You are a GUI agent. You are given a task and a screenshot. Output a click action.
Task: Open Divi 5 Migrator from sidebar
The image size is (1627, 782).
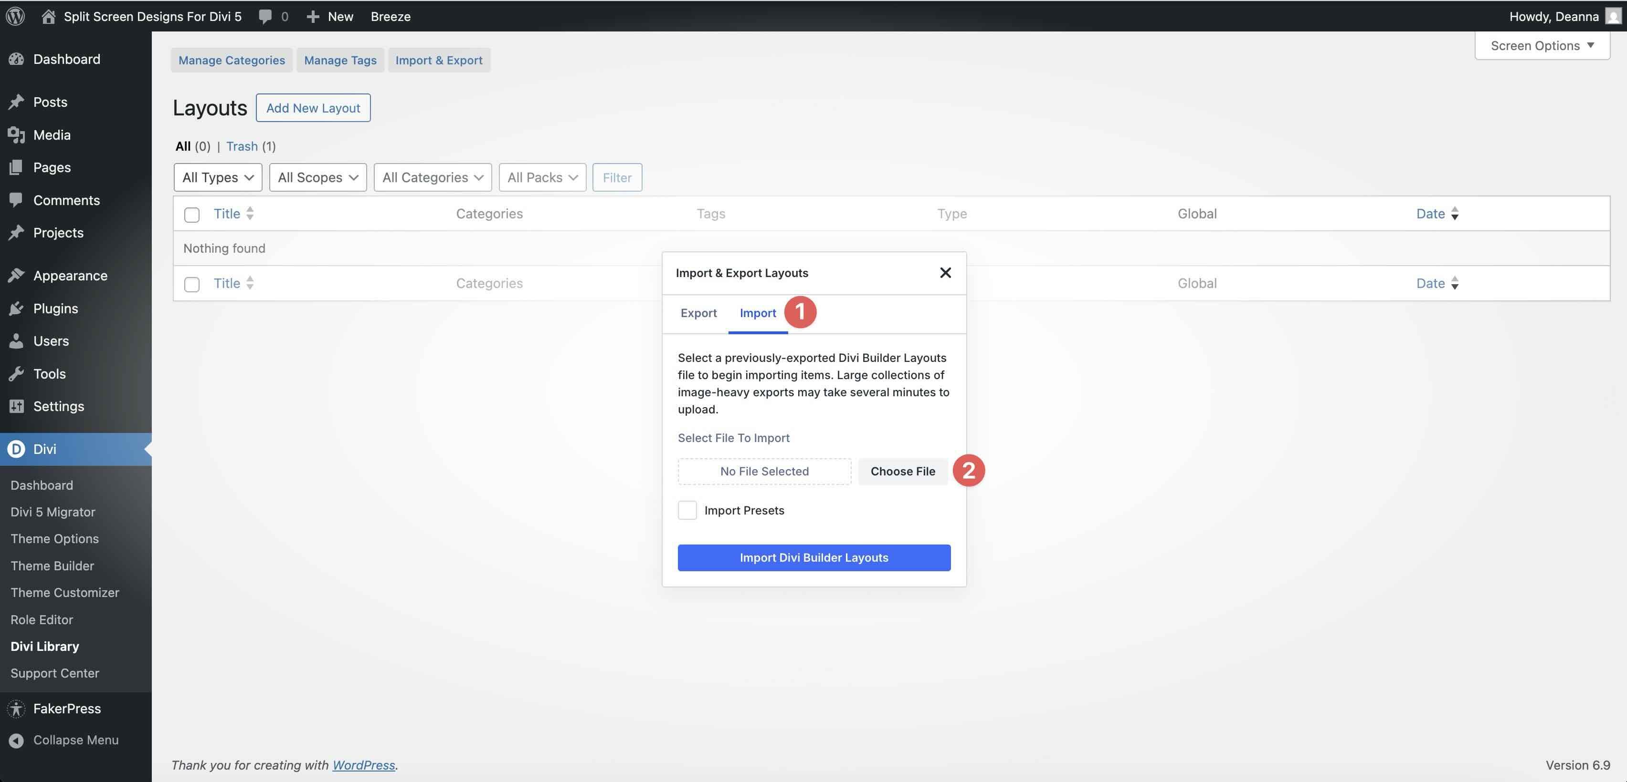(x=53, y=512)
